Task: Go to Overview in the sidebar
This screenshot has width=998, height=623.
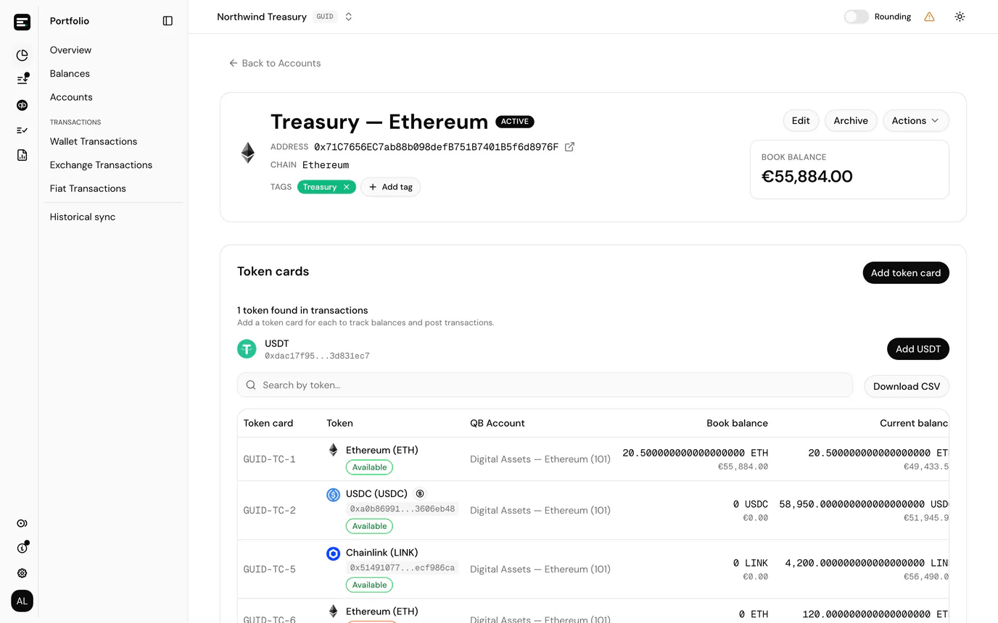Action: tap(70, 50)
